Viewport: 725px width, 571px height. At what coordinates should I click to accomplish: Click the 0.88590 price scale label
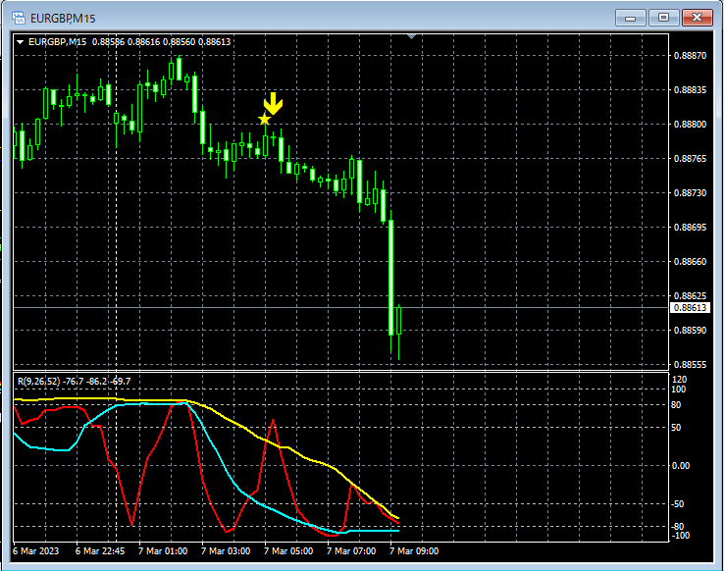[691, 331]
